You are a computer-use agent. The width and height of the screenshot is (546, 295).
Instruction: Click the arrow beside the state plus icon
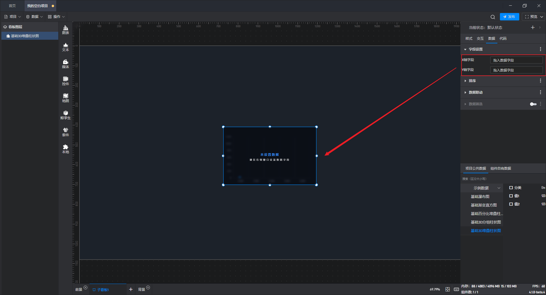(x=540, y=28)
